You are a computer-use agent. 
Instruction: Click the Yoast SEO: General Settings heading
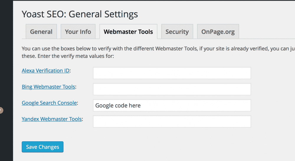click(x=80, y=14)
